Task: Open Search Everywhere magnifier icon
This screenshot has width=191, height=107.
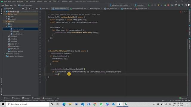Action: [x=186, y=5]
